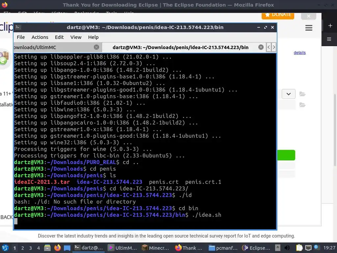Click the Firefox DONATE button
Viewport: 337px width, 253px height.
(278, 15)
